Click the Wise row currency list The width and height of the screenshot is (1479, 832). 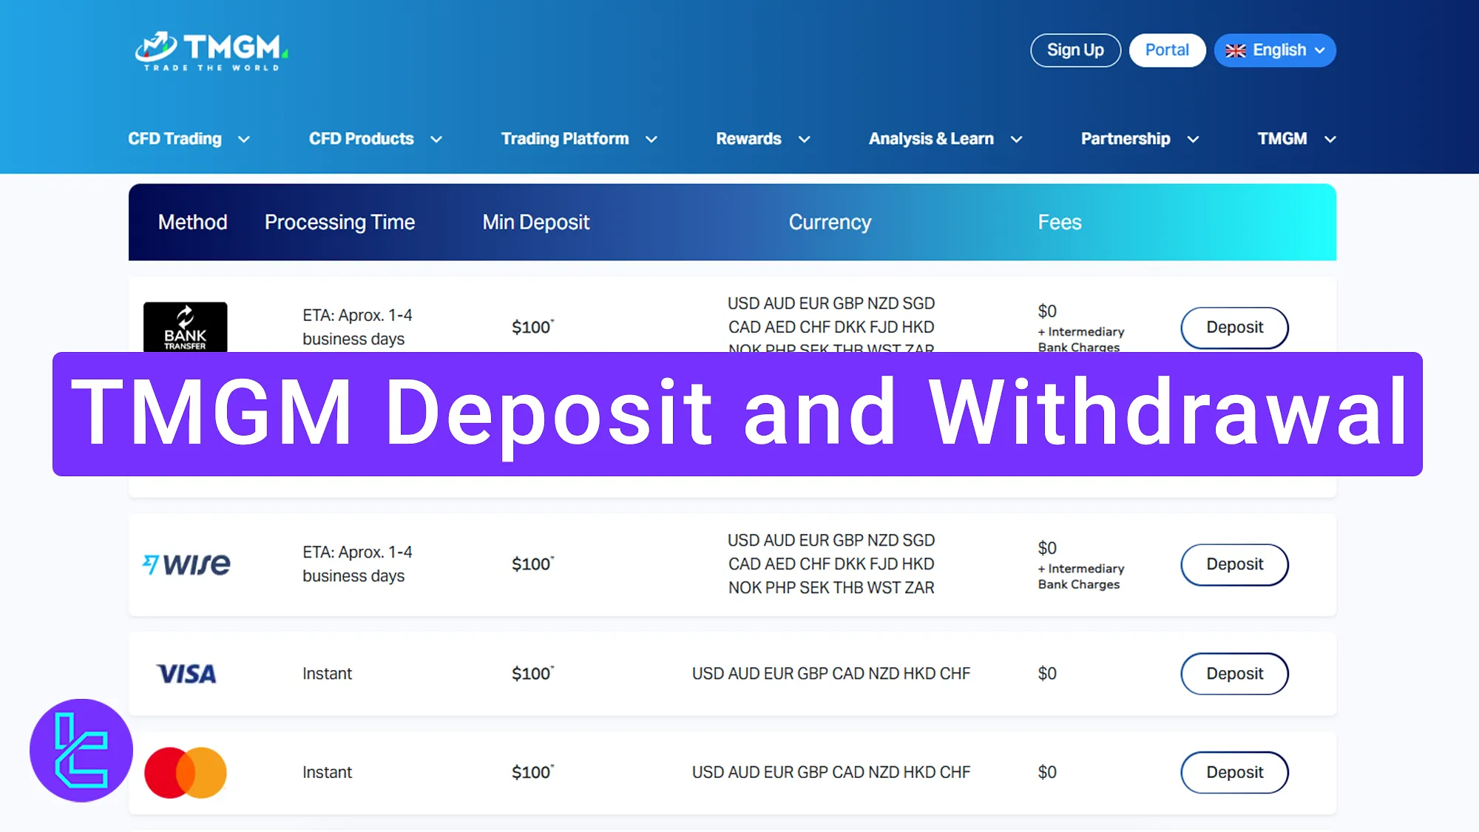[831, 564]
